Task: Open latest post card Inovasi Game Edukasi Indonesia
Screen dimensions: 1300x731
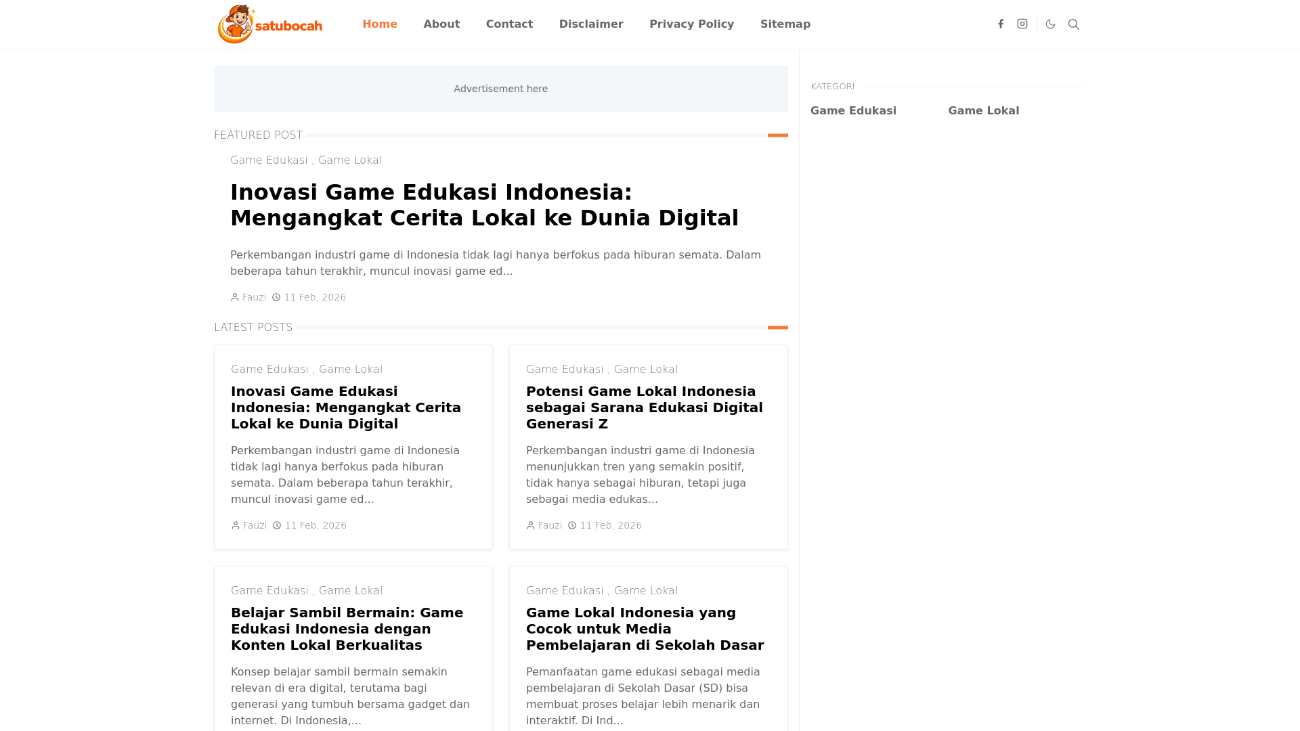Action: (x=346, y=407)
